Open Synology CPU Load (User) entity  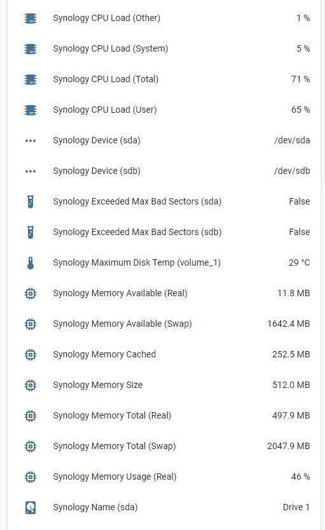[x=164, y=110]
